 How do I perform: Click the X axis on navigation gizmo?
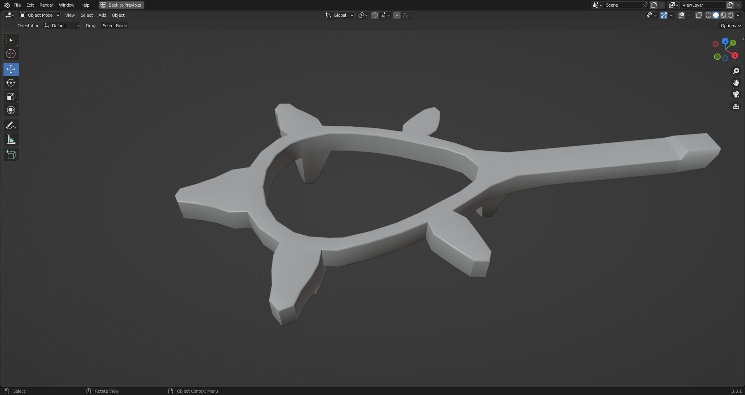735,56
